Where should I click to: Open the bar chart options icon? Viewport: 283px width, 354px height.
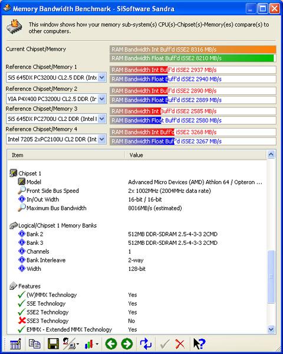(88, 345)
